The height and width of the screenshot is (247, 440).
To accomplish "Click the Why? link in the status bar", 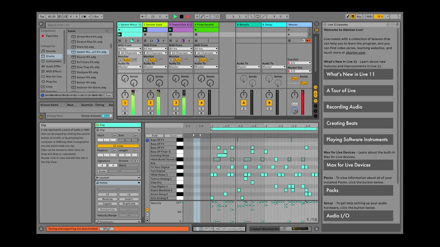I will tap(107, 229).
